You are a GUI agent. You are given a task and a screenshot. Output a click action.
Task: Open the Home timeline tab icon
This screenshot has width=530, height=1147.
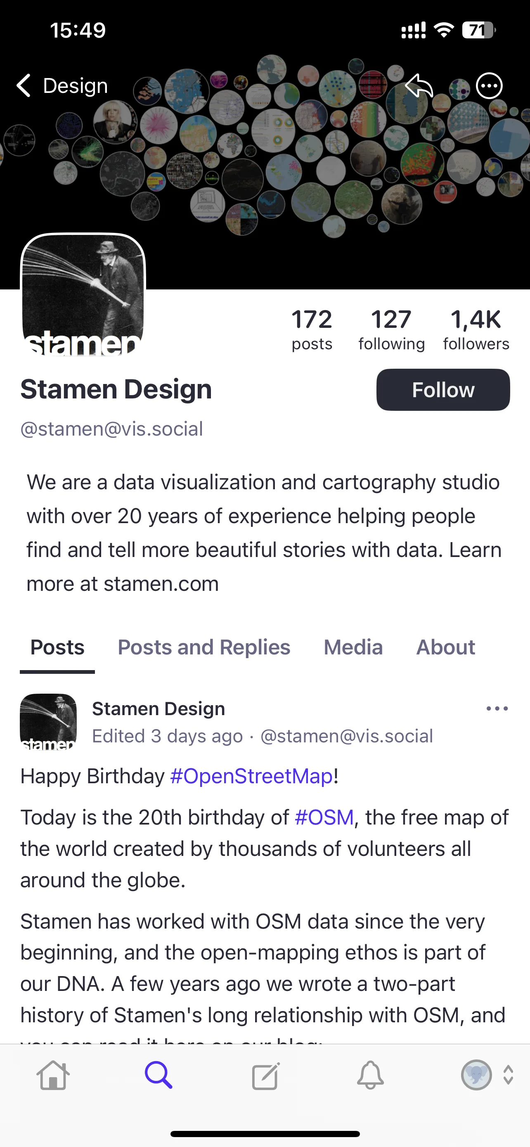53,1076
